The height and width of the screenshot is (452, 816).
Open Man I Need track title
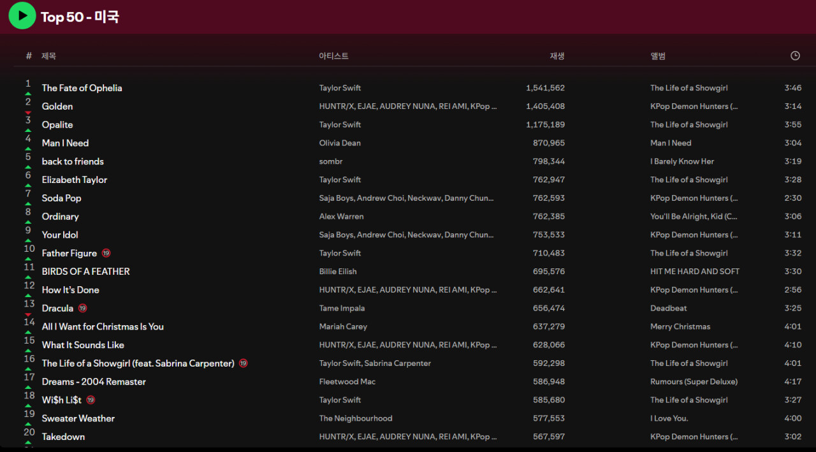65,143
